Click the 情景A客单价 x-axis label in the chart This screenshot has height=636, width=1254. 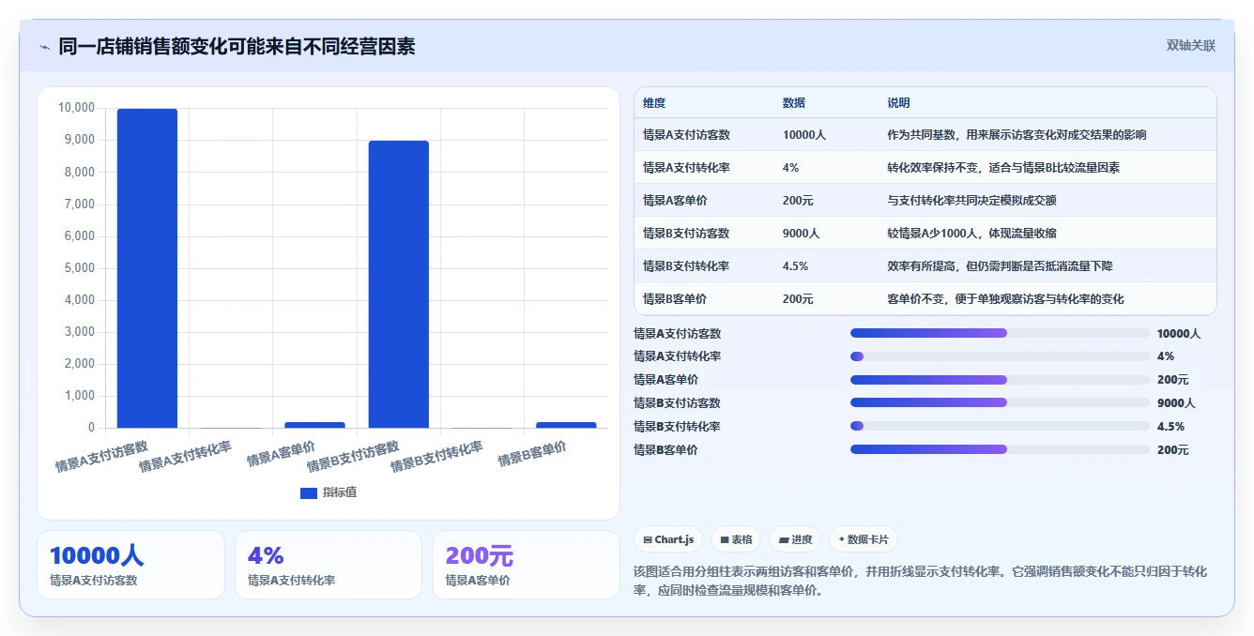pyautogui.click(x=281, y=454)
